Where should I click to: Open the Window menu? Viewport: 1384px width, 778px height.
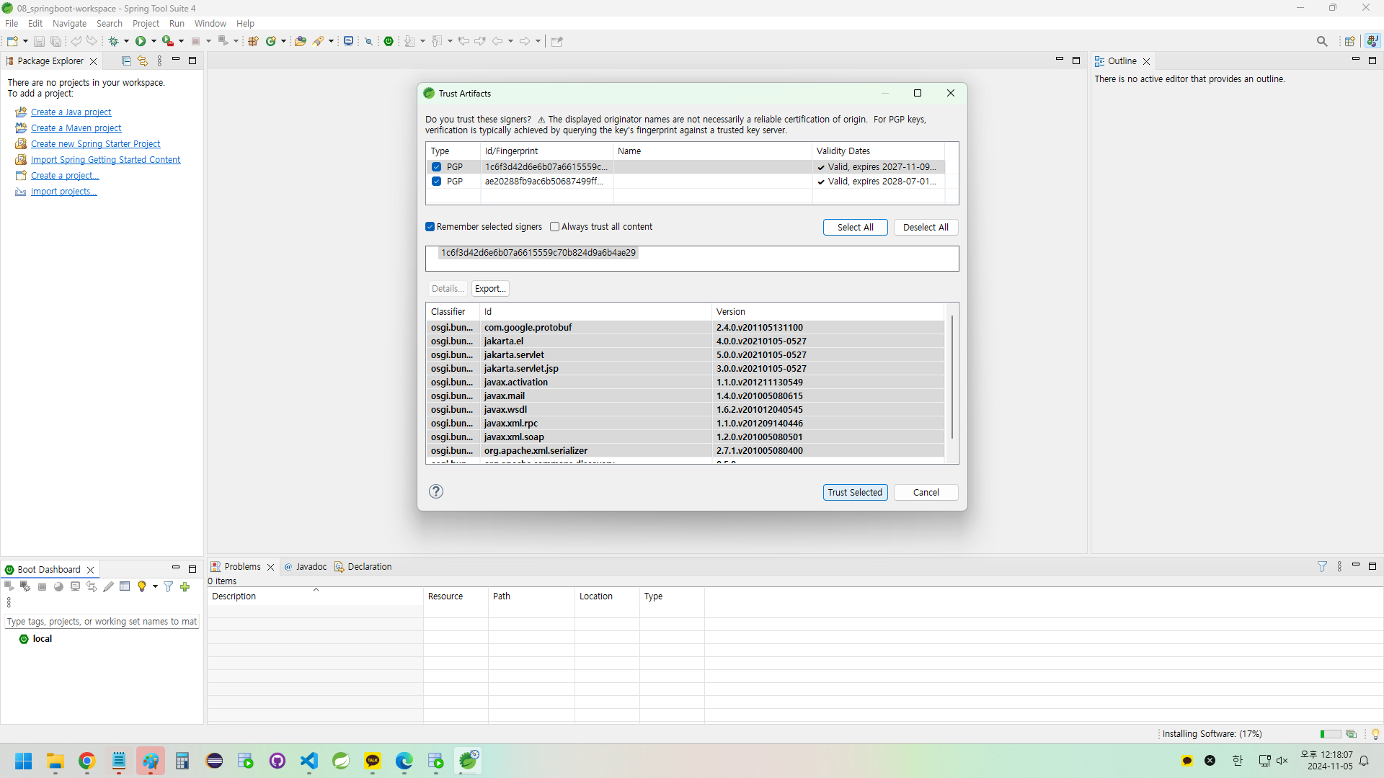point(210,24)
